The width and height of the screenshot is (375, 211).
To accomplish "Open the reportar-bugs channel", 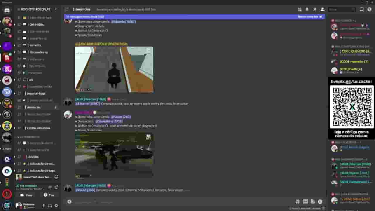I will pyautogui.click(x=37, y=93).
